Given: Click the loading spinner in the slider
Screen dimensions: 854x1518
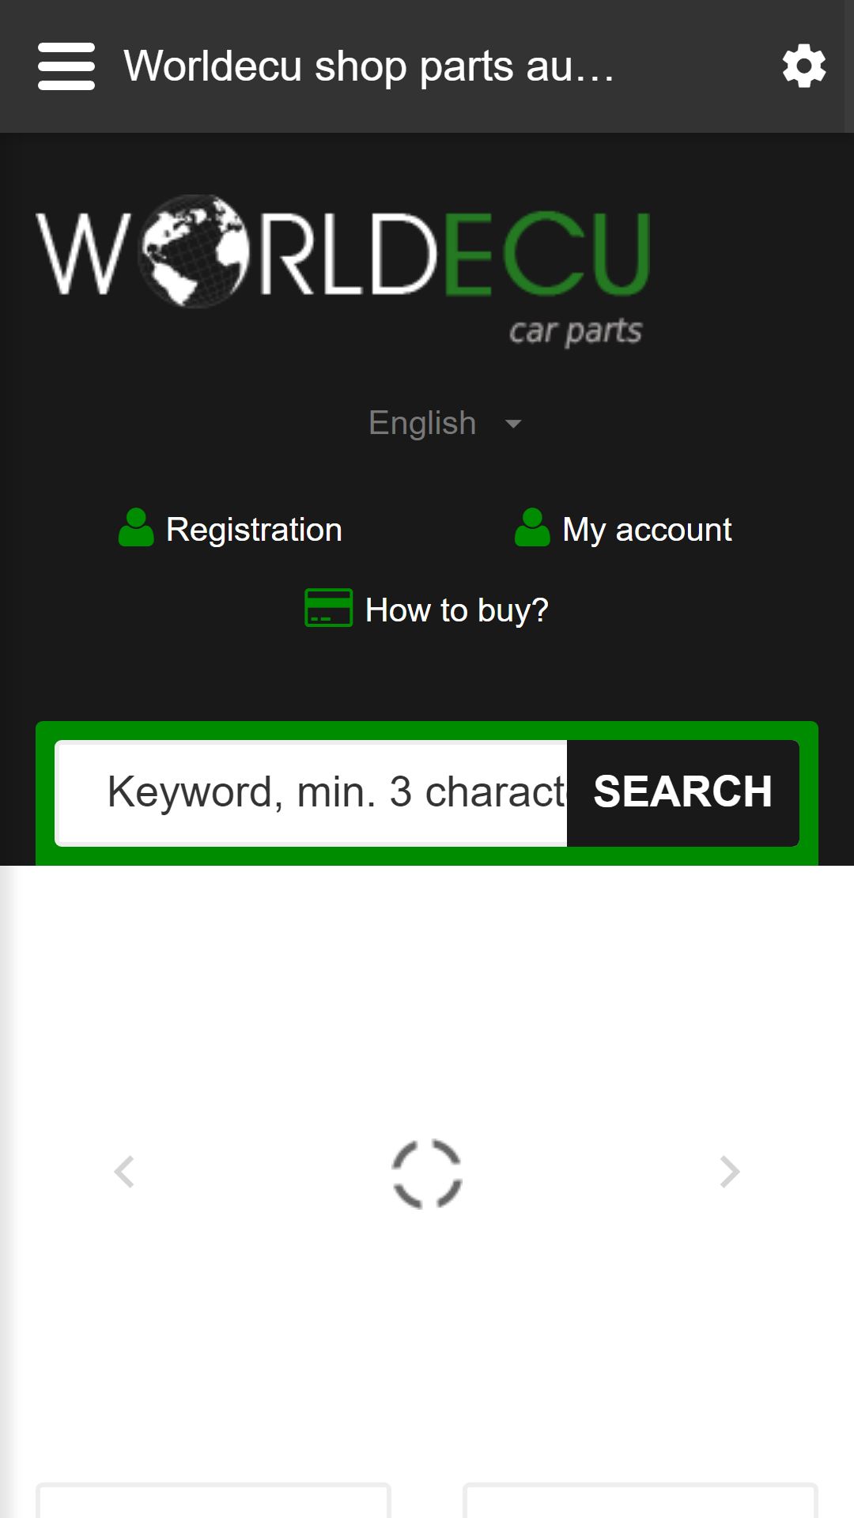Looking at the screenshot, I should [427, 1173].
